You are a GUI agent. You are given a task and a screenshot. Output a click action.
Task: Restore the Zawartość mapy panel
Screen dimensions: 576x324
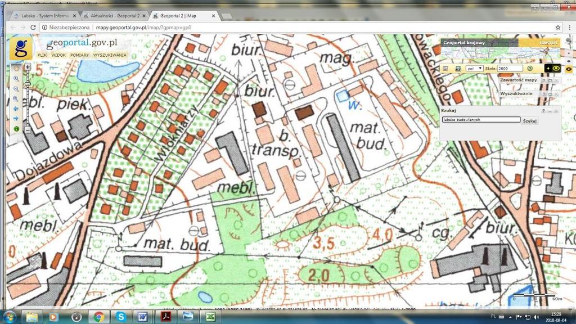click(550, 80)
